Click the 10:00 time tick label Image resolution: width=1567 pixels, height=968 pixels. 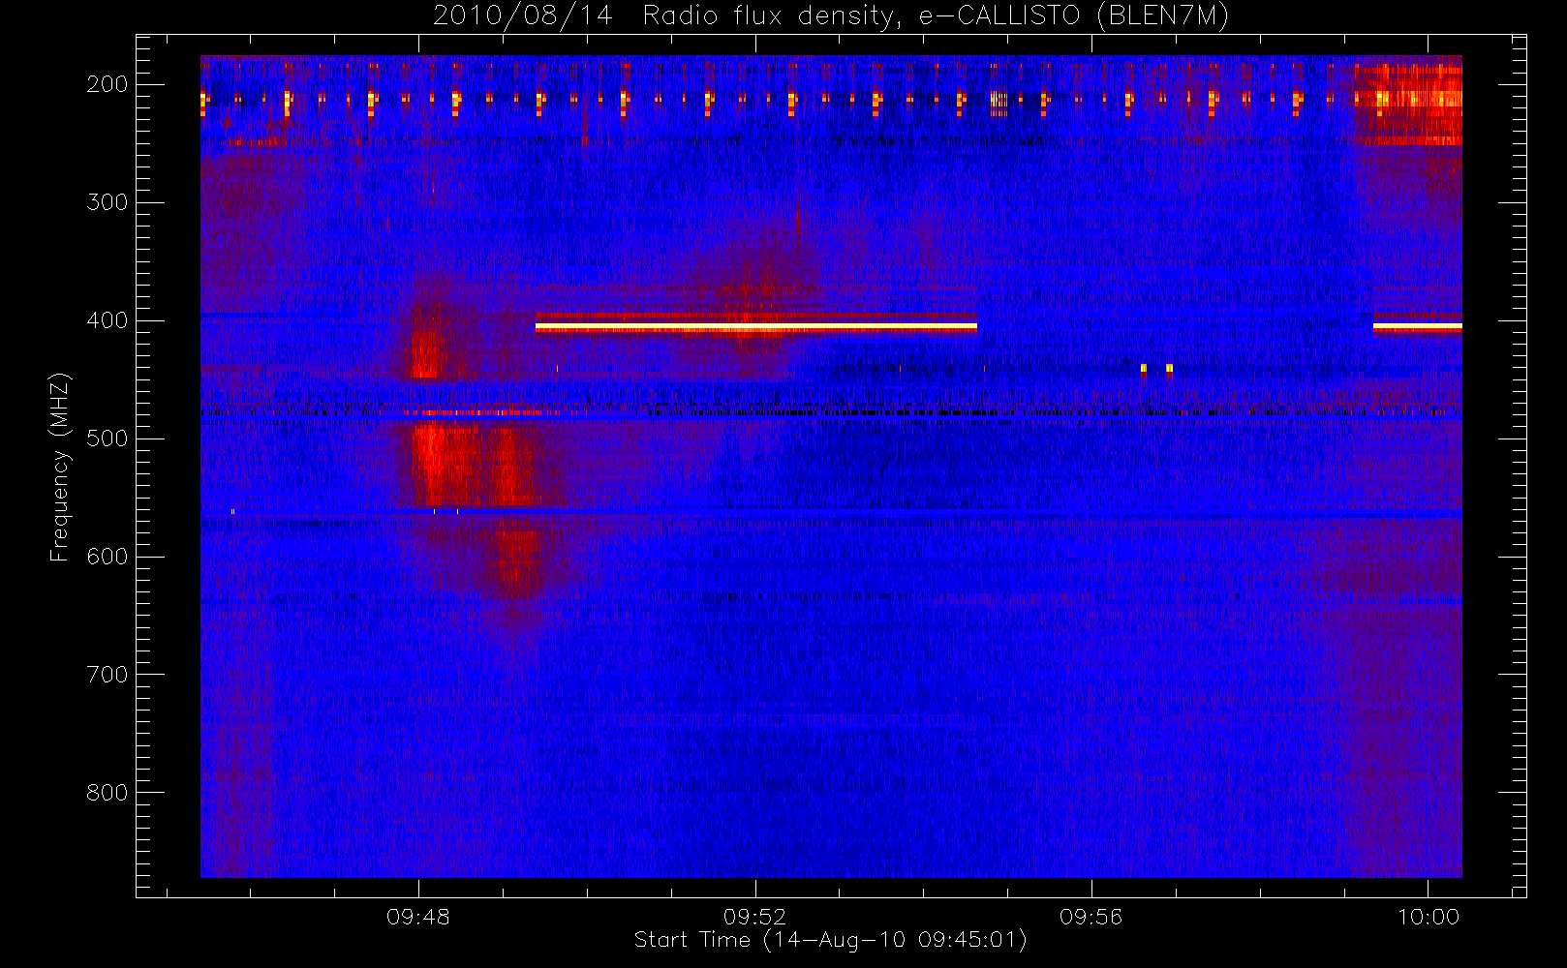[1428, 917]
